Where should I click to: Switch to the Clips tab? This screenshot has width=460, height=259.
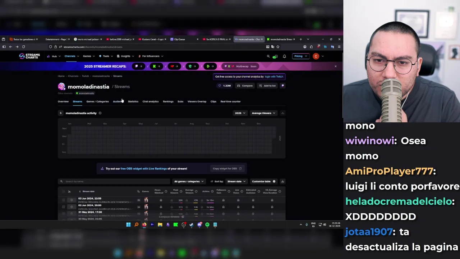[x=213, y=101]
